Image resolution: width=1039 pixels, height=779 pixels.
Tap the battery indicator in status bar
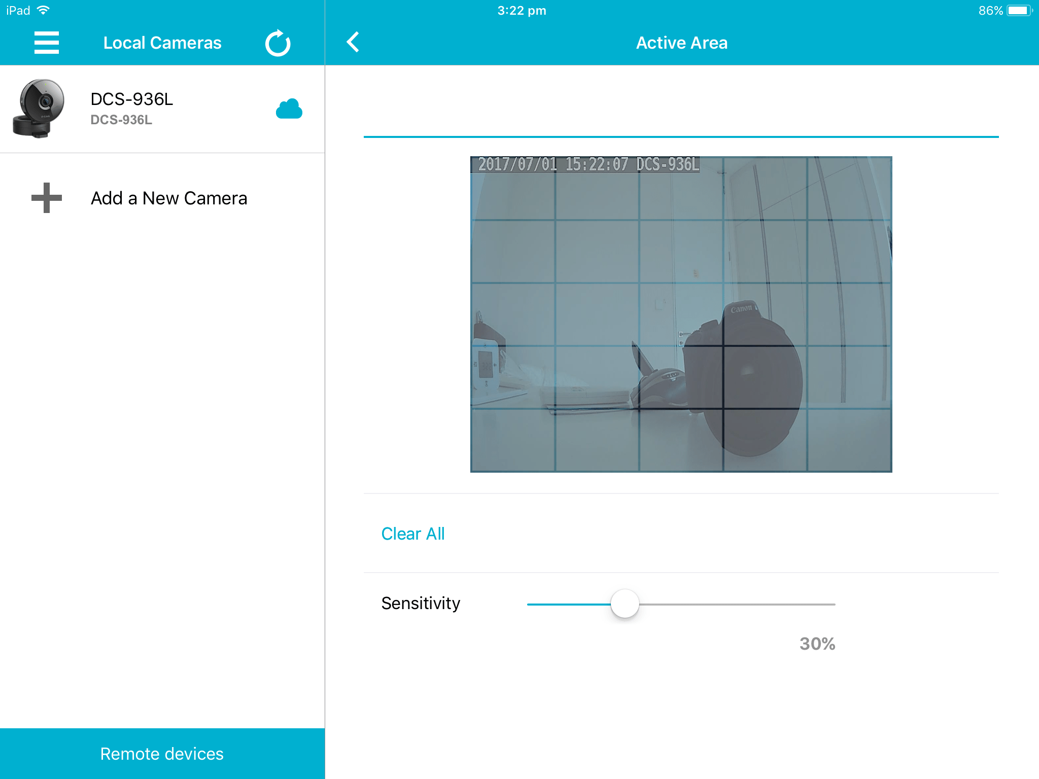[1019, 11]
